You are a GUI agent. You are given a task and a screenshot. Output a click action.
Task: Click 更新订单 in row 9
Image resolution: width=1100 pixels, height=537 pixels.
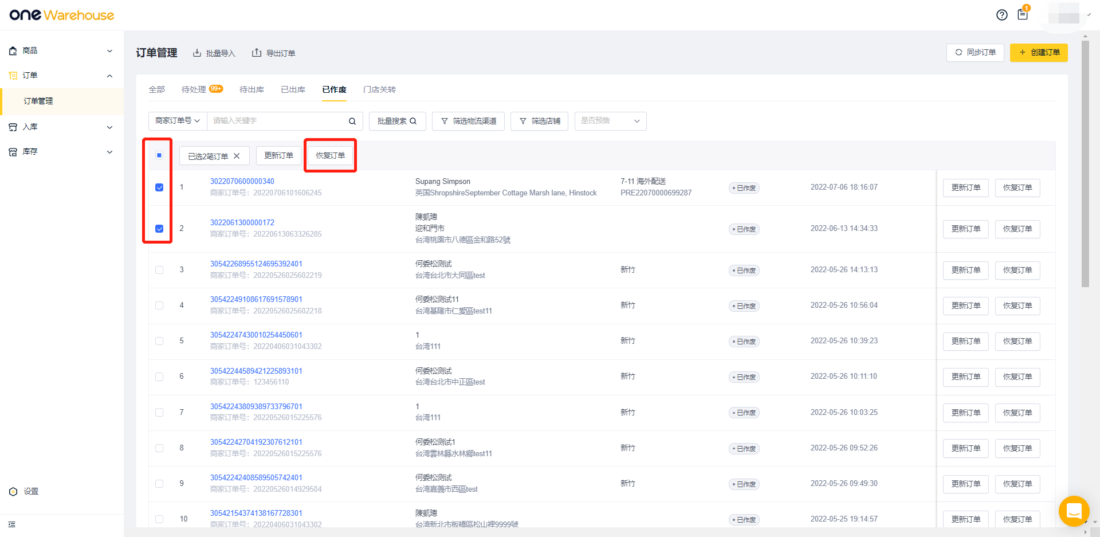[x=966, y=484]
